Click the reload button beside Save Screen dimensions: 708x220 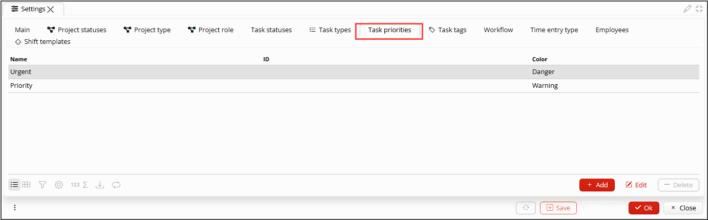(526, 208)
